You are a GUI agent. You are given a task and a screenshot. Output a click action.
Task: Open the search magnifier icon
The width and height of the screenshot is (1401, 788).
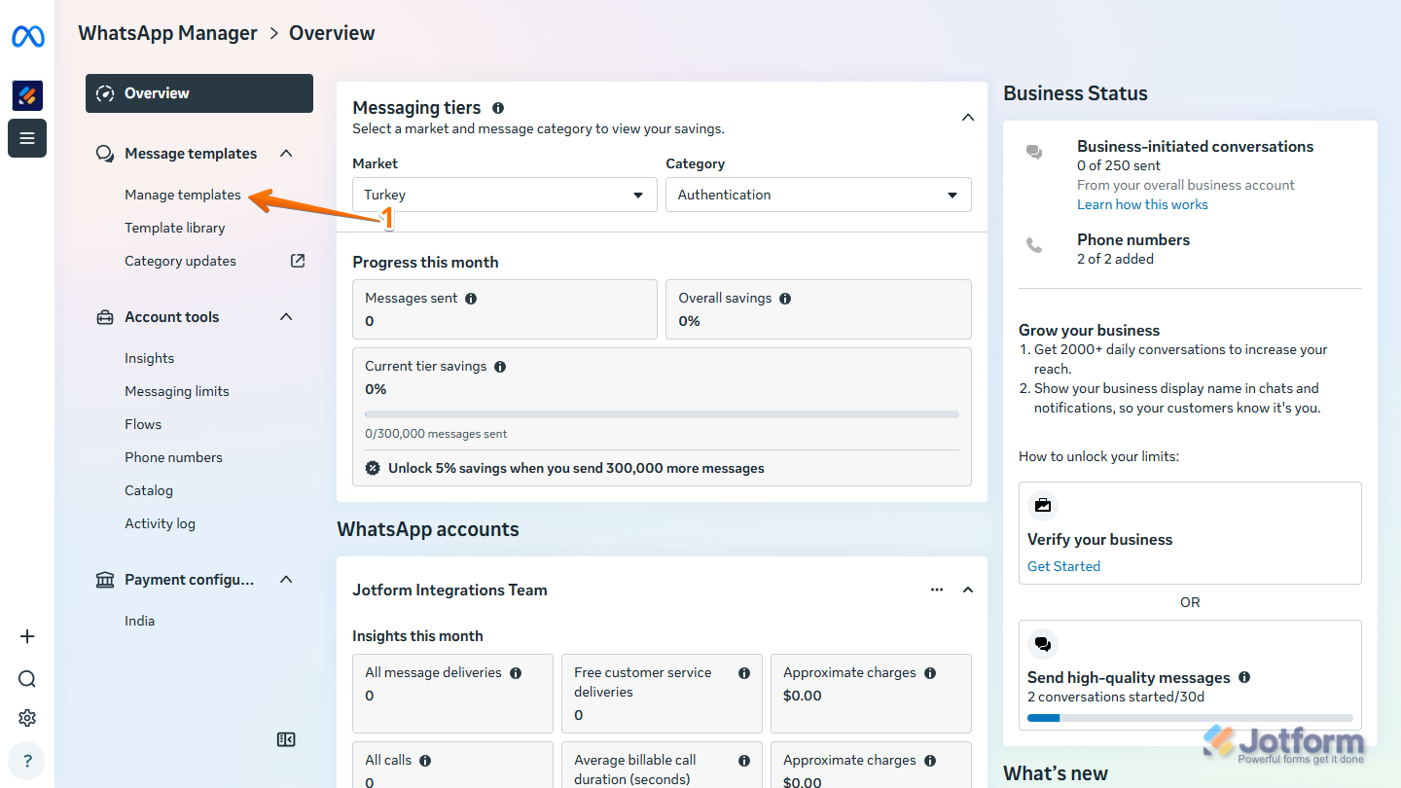pos(27,679)
